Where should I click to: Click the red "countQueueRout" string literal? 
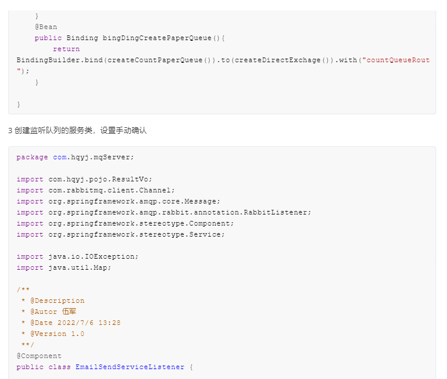(398, 60)
